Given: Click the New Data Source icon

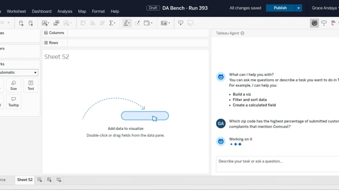Looking at the screenshot, I should (21, 23).
